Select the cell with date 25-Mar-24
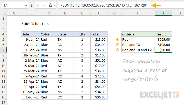The width and height of the screenshot is (184, 105). click(30, 71)
